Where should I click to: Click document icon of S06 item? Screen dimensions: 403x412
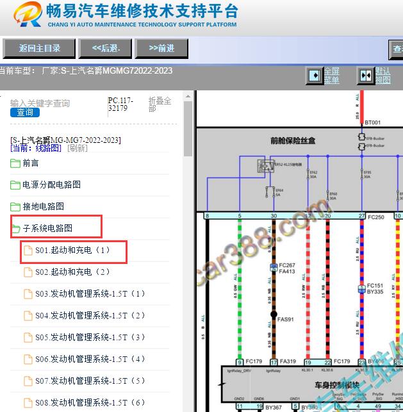(x=28, y=359)
